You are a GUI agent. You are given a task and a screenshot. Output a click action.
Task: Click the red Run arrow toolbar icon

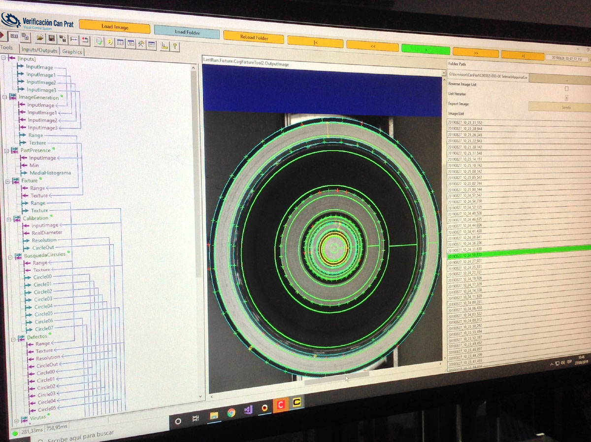tap(2, 35)
